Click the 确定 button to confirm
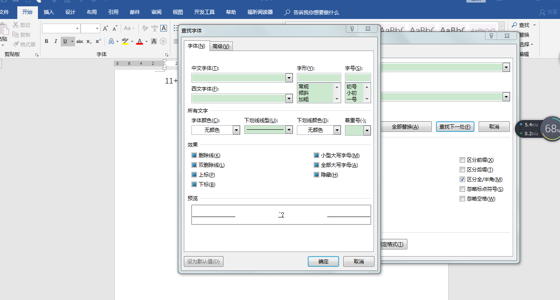 (323, 261)
